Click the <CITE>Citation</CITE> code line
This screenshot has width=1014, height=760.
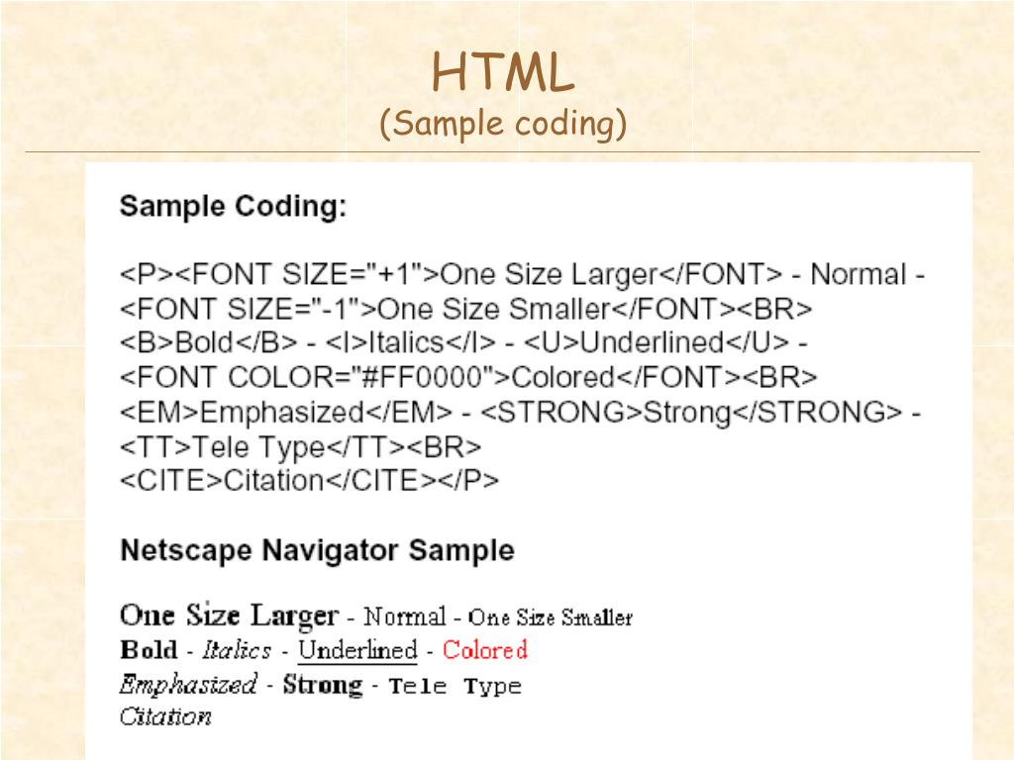[x=309, y=481]
